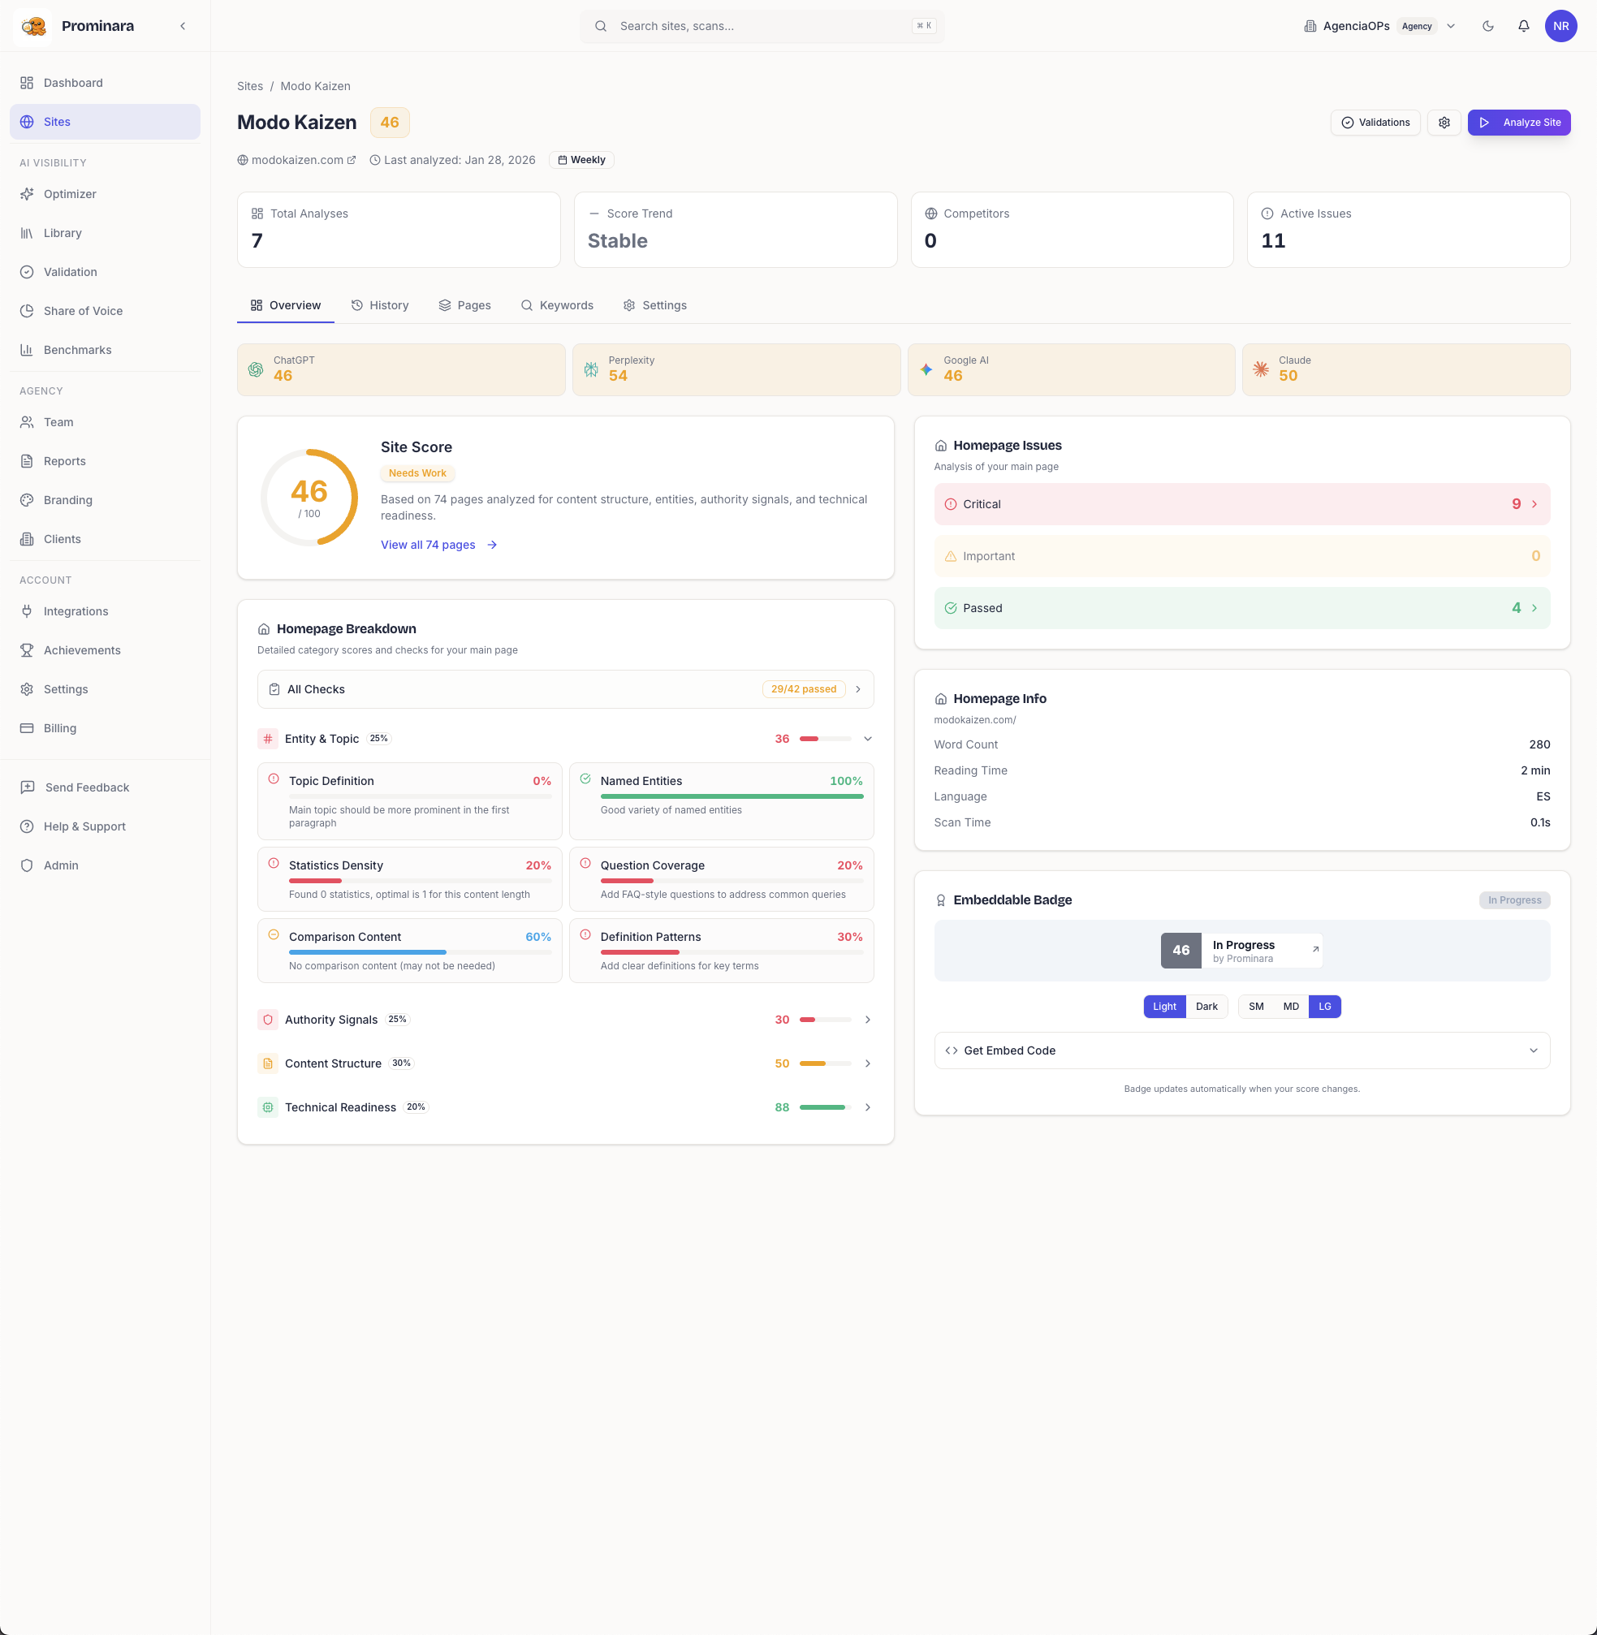Click the Analyze Site button

click(x=1518, y=123)
